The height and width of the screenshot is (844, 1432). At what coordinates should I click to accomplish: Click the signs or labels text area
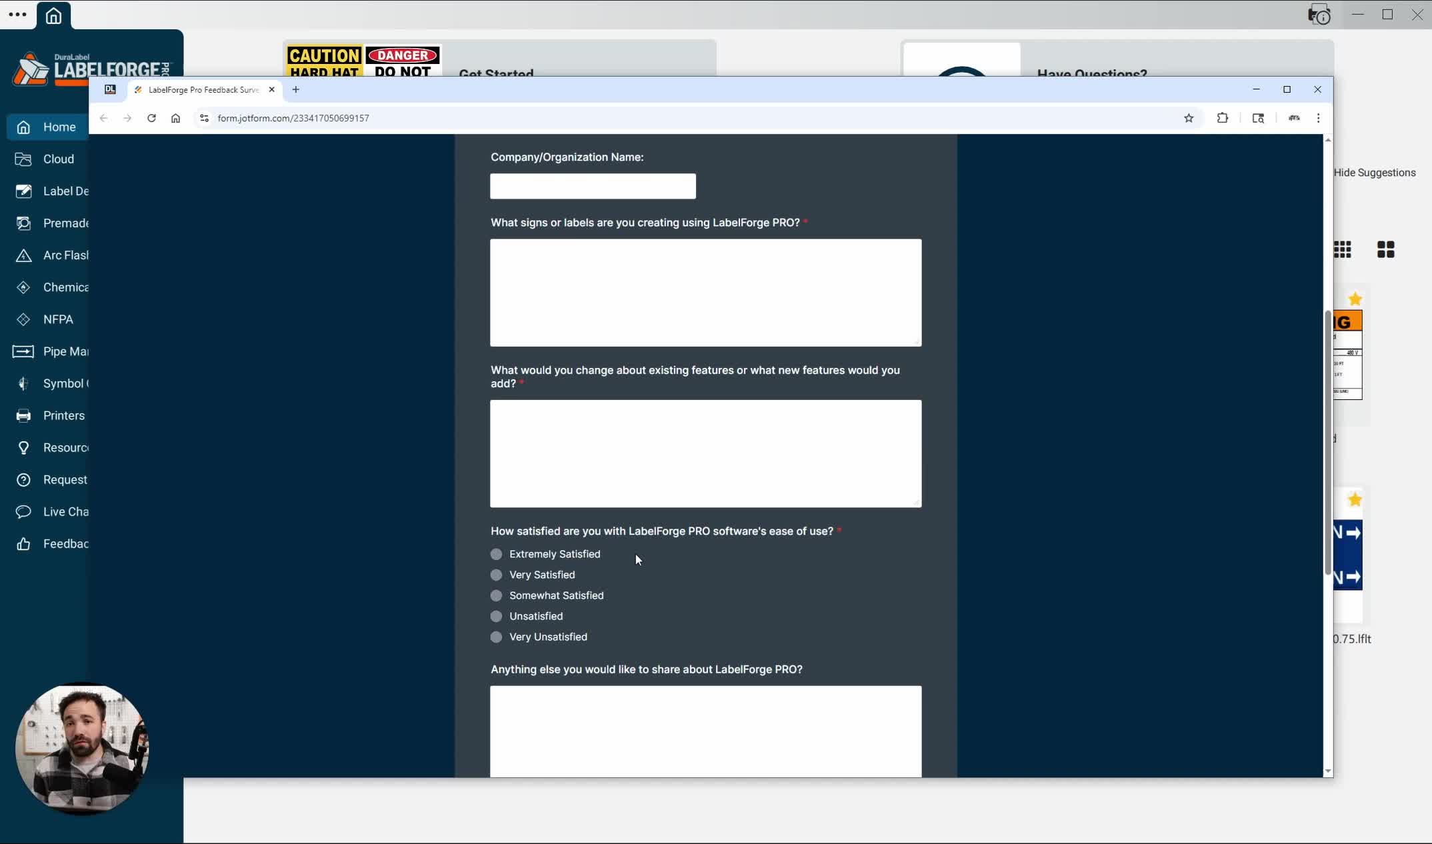click(705, 293)
